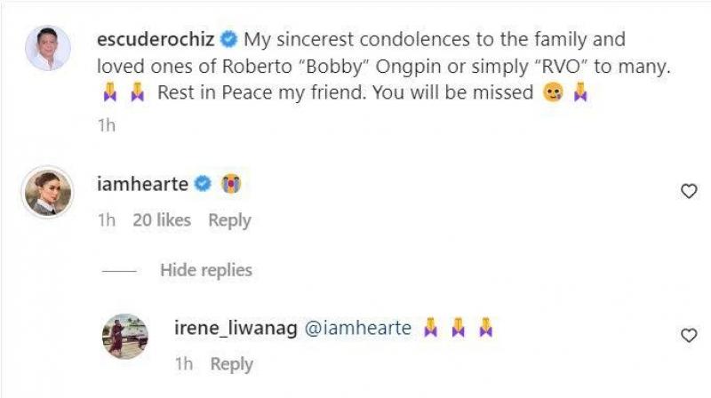Image resolution: width=711 pixels, height=398 pixels.
Task: Reply to iamhearte's comment
Action: click(x=229, y=220)
